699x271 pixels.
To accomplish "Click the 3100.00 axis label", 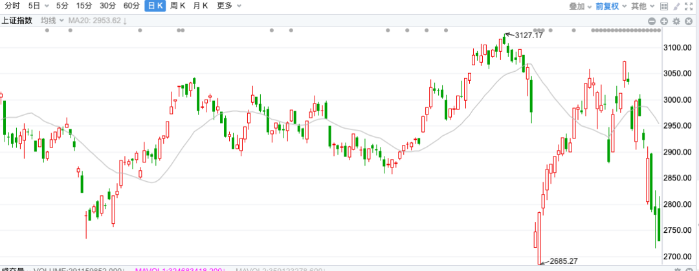I will tap(678, 47).
